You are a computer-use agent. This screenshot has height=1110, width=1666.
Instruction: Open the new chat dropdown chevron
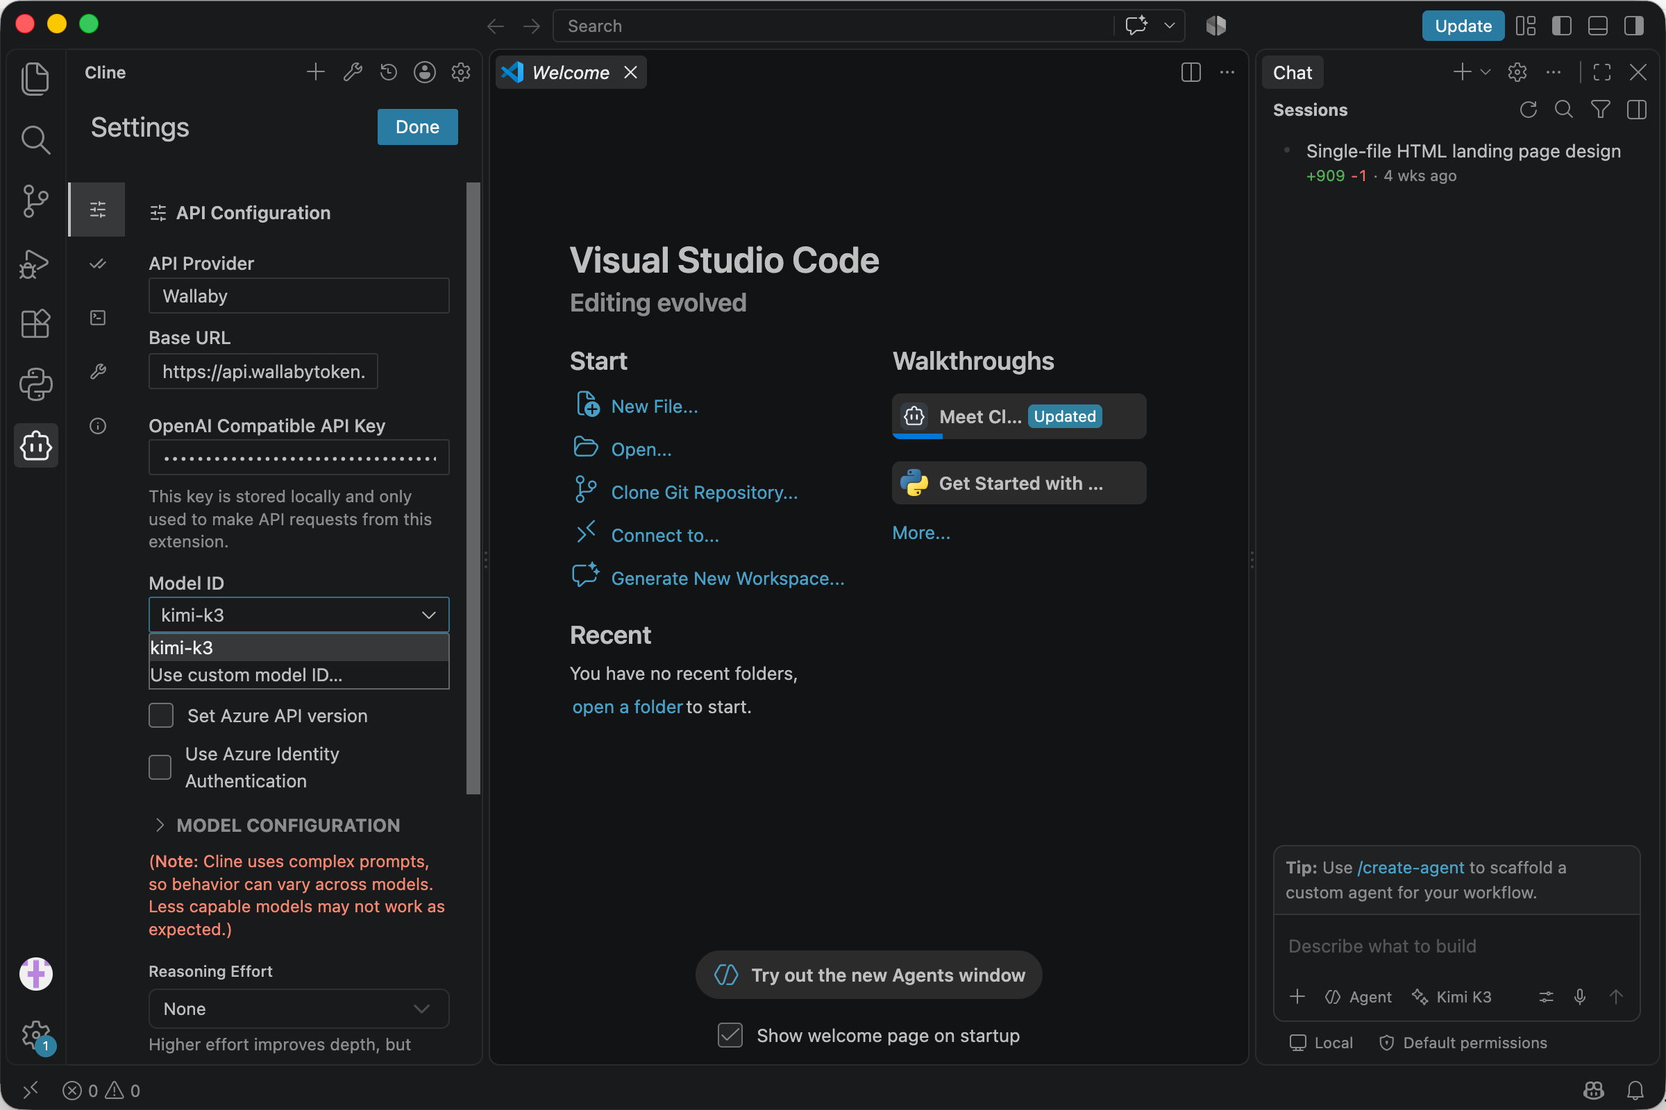[x=1486, y=72]
